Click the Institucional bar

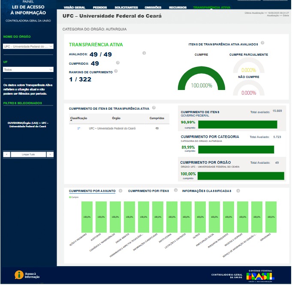click(172, 217)
